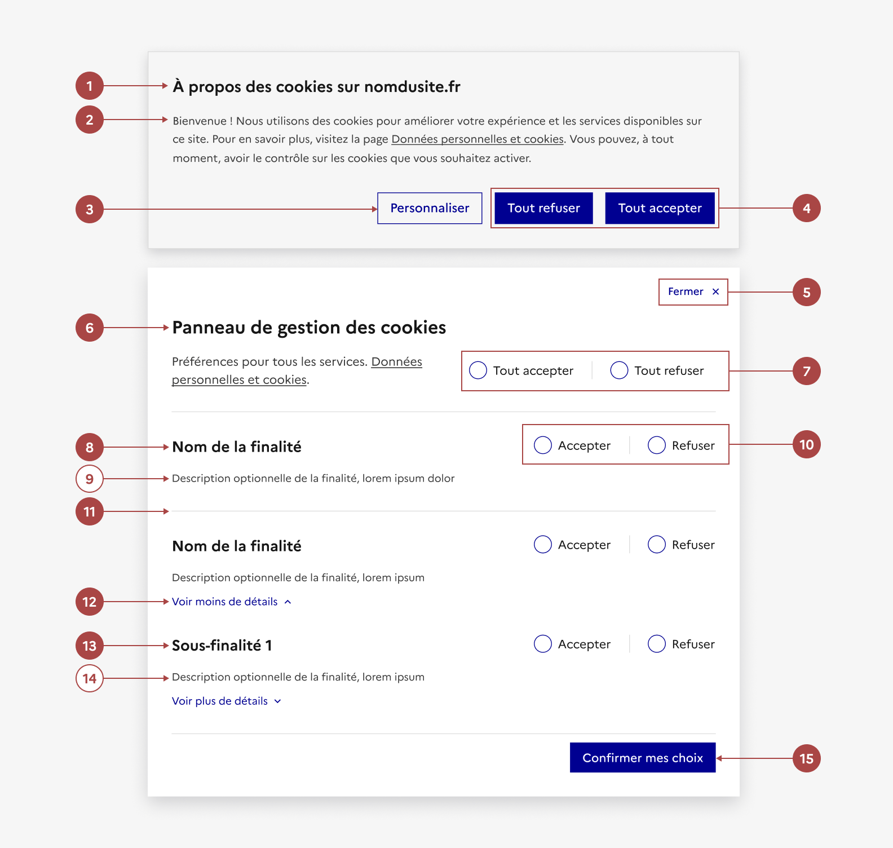Click Confirmer mes choix button
The width and height of the screenshot is (893, 848).
[x=642, y=758]
